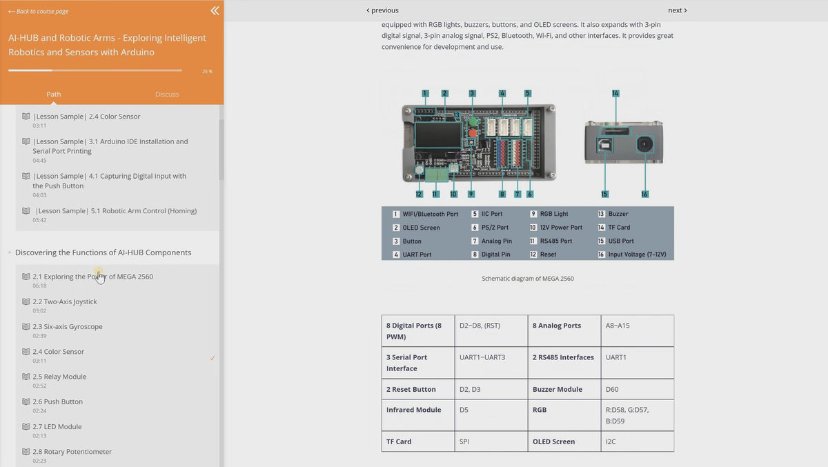Image resolution: width=828 pixels, height=467 pixels.
Task: Click the course progress bar at 25%
Action: 95,70
